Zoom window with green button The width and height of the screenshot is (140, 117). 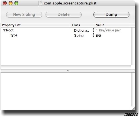tap(16, 3)
